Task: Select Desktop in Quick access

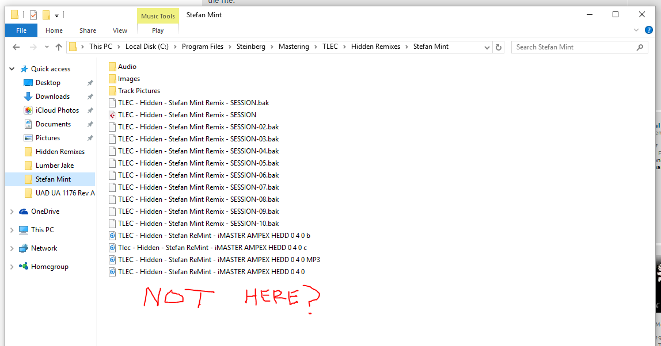Action: point(48,83)
